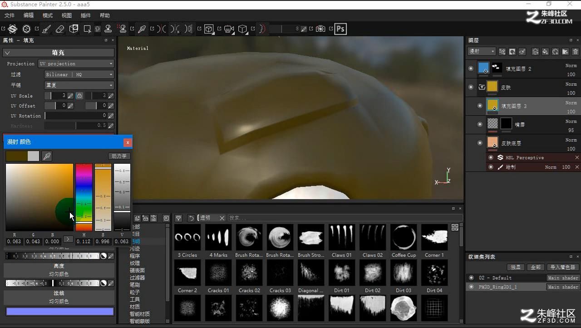581x328 pixels.
Task: Close the 漫射 颜色 color picker dialog
Action: pyautogui.click(x=128, y=142)
